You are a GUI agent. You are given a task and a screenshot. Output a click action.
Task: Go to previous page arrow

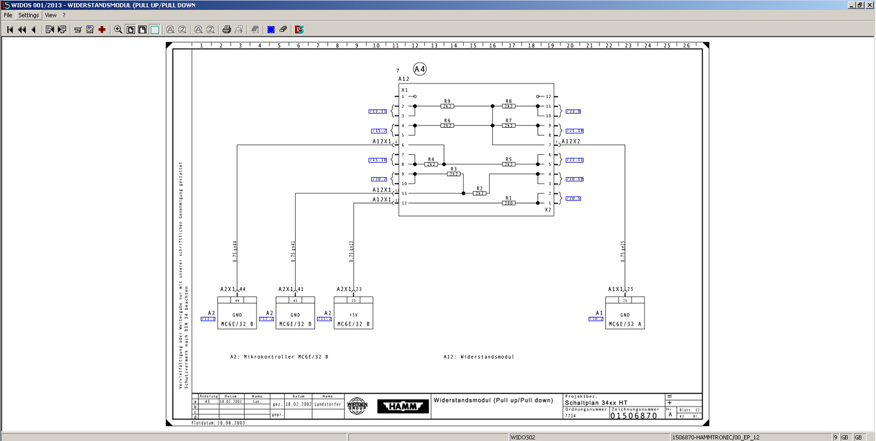[34, 30]
